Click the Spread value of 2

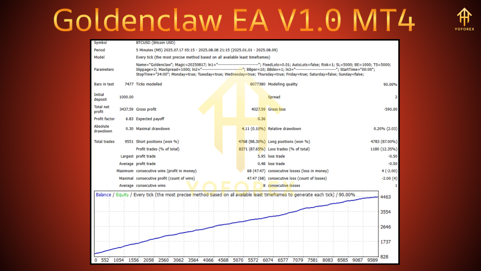click(395, 97)
